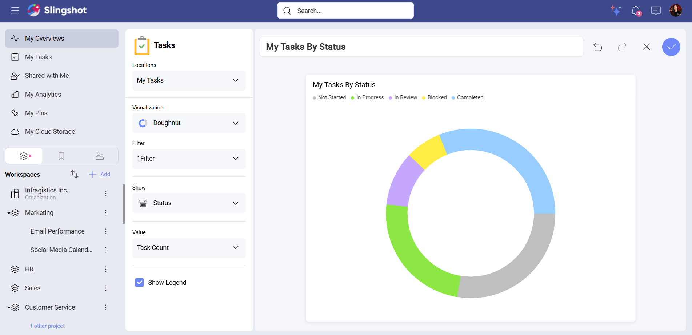Screen dimensions: 692x335
Task: Open My Analytics from the sidebar
Action: tap(43, 94)
